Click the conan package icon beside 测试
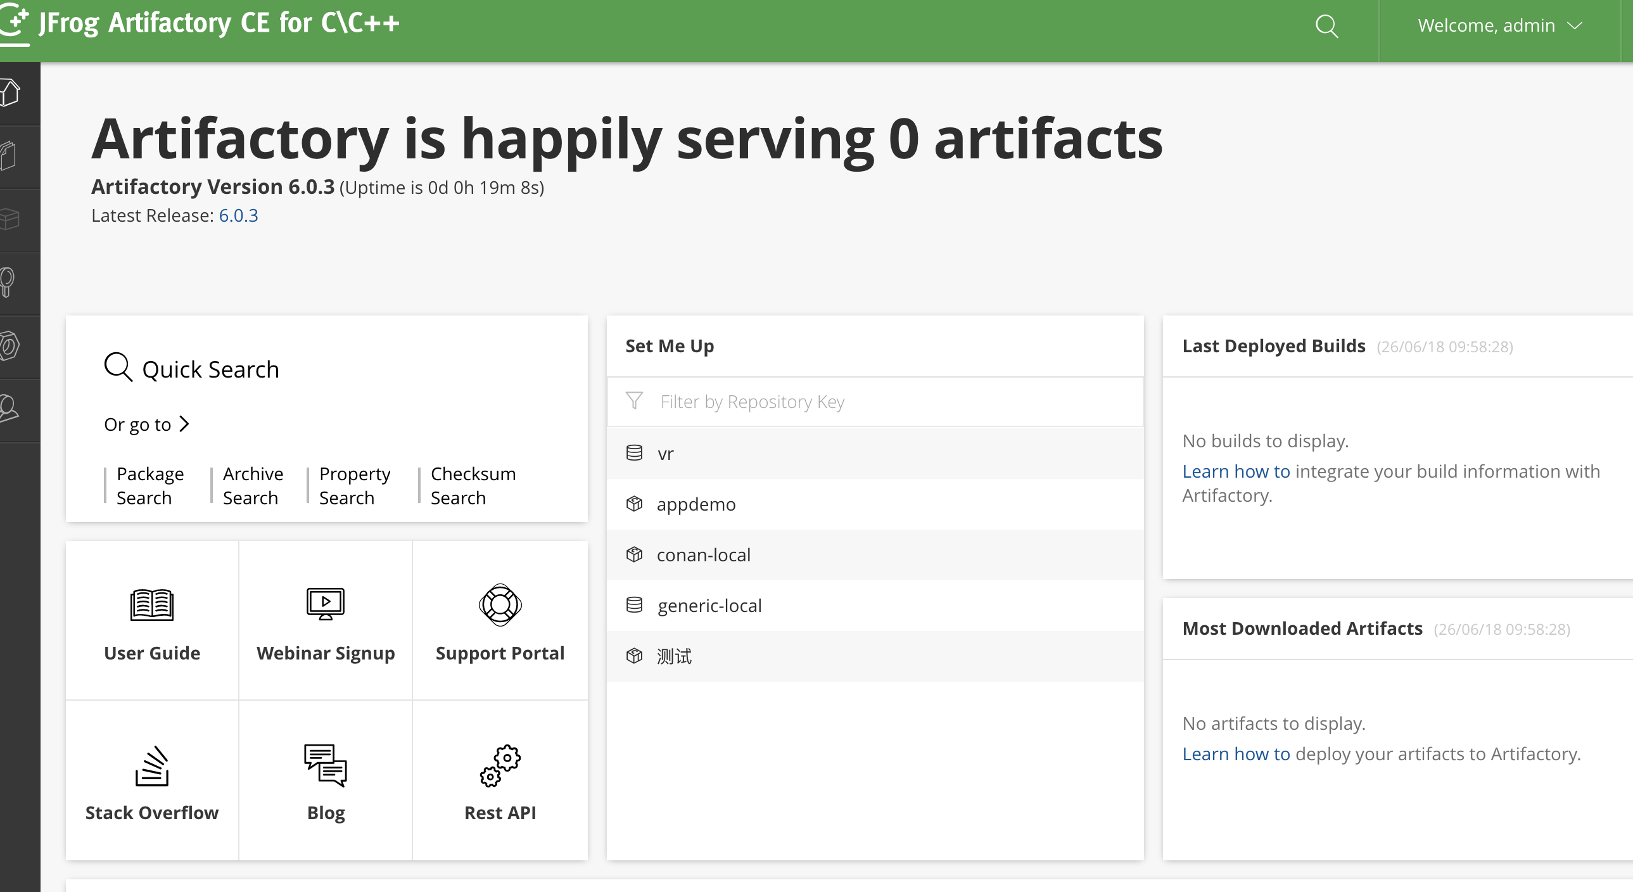Image resolution: width=1633 pixels, height=892 pixels. point(635,656)
